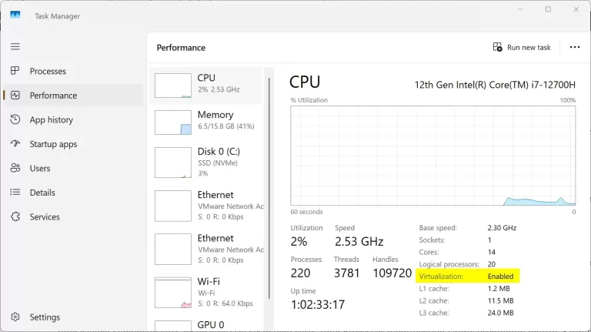This screenshot has width=591, height=332.
Task: Click the Users people icon
Action: coord(15,168)
